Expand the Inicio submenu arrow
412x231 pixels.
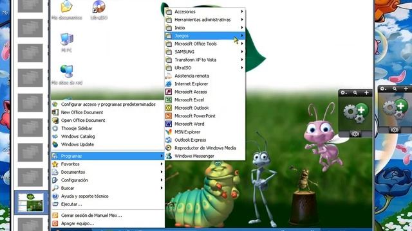point(242,28)
